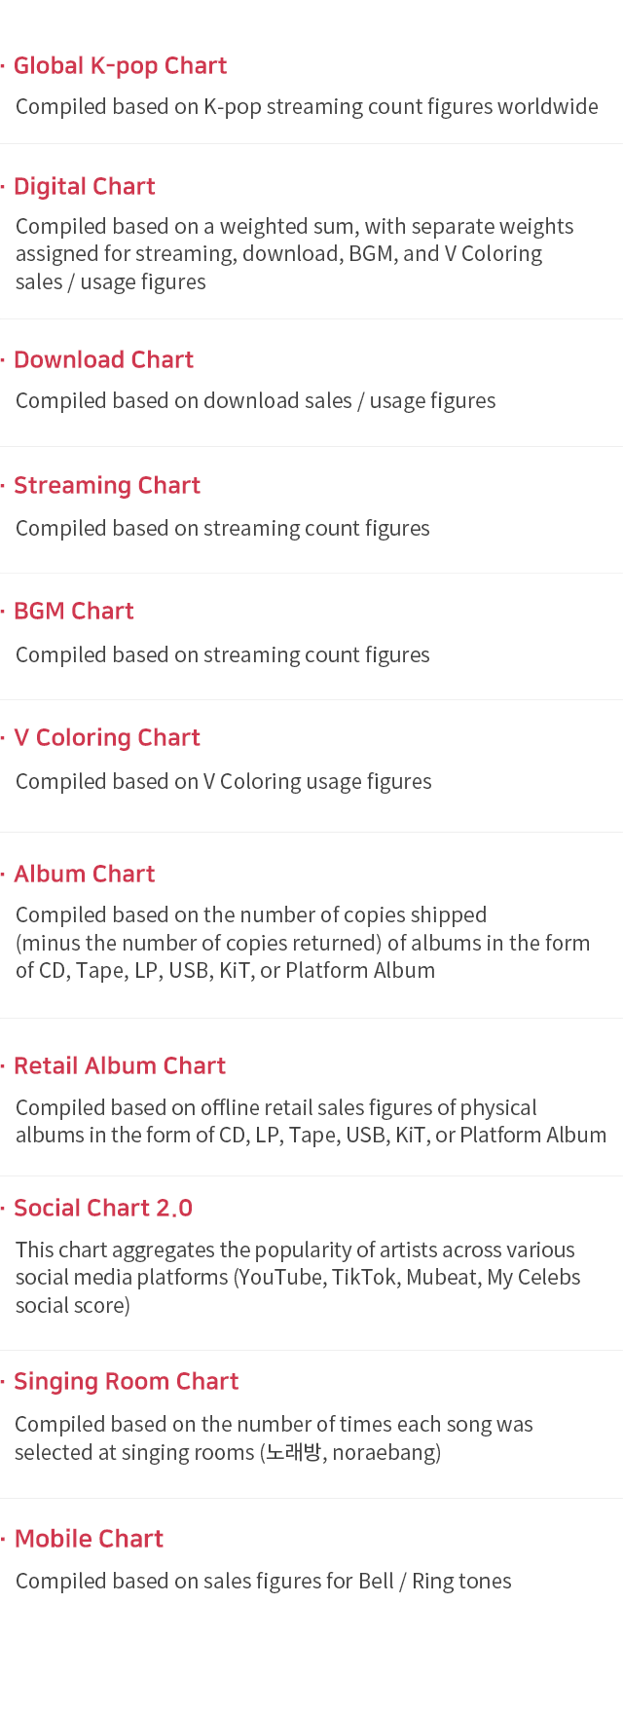Select the Download Chart heading
This screenshot has height=1716, width=623.
tap(103, 359)
